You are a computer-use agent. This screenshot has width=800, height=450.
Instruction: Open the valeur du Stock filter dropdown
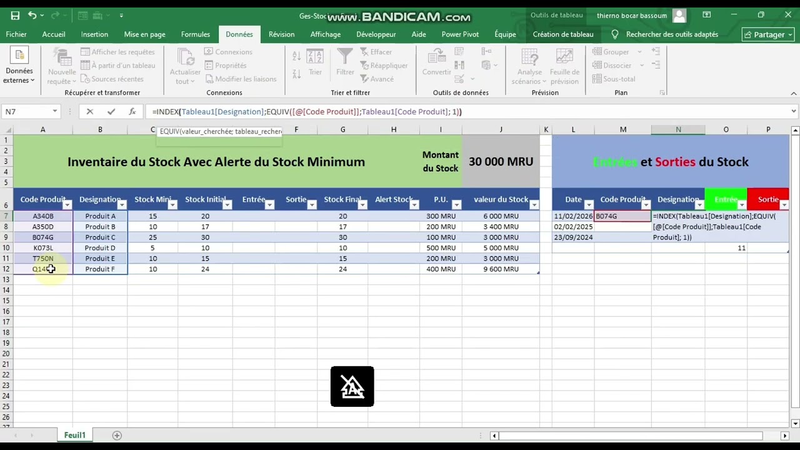(x=534, y=205)
